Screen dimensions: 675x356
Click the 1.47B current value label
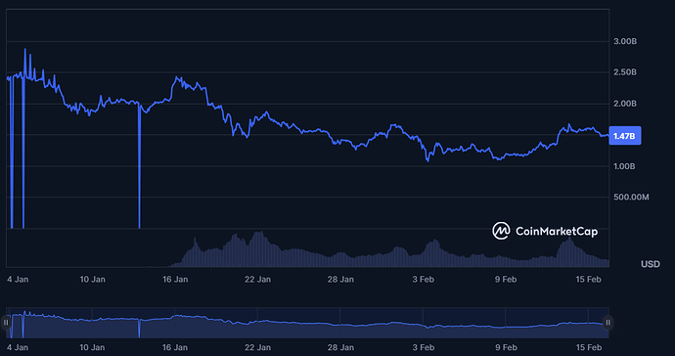(624, 136)
